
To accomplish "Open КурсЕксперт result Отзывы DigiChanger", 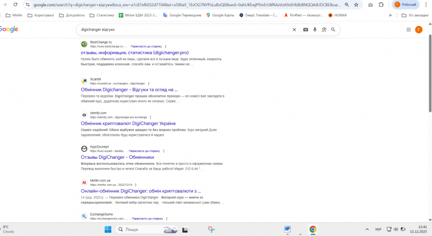I will pyautogui.click(x=118, y=157).
